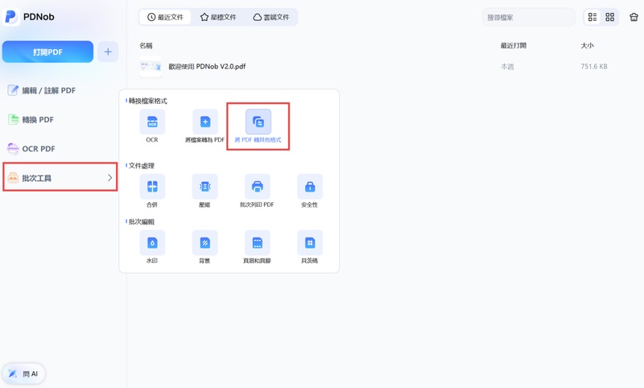The height and width of the screenshot is (388, 644).
Task: Click the PDNob logo icon
Action: point(10,17)
